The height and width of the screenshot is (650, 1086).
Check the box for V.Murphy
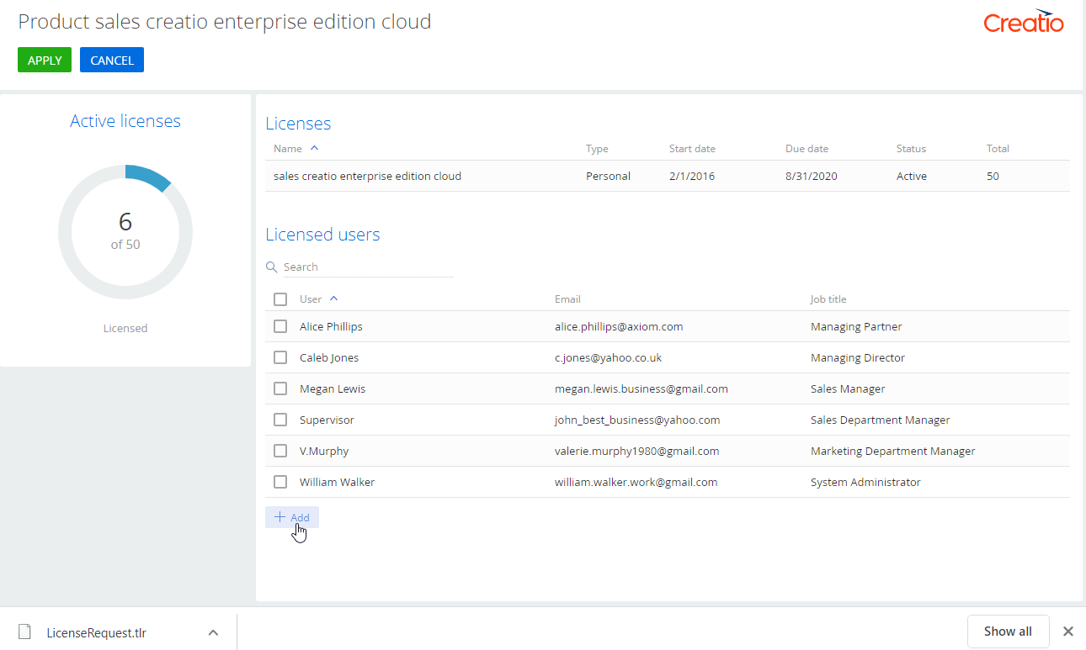tap(280, 451)
